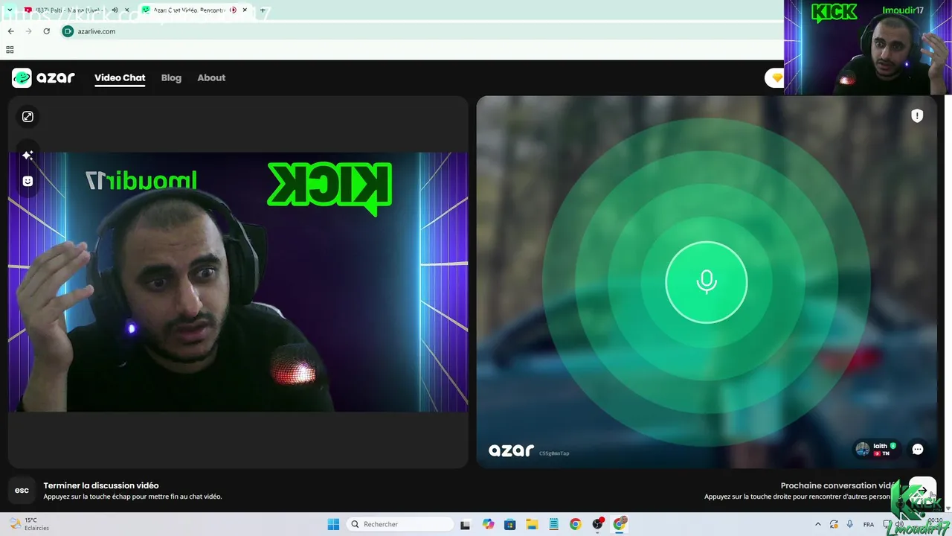The image size is (952, 536).
Task: Open the Video Chat tab
Action: pos(120,77)
